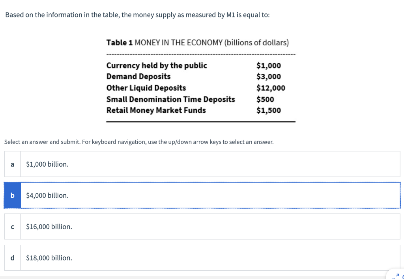Click the letter badge for answer c
The image size is (404, 279).
tap(12, 226)
